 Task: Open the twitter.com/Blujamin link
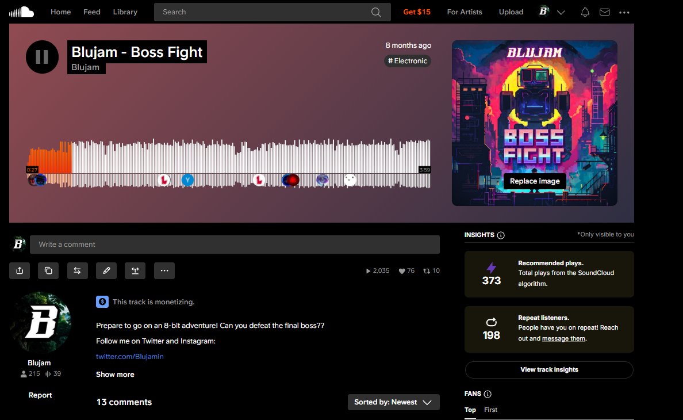129,356
